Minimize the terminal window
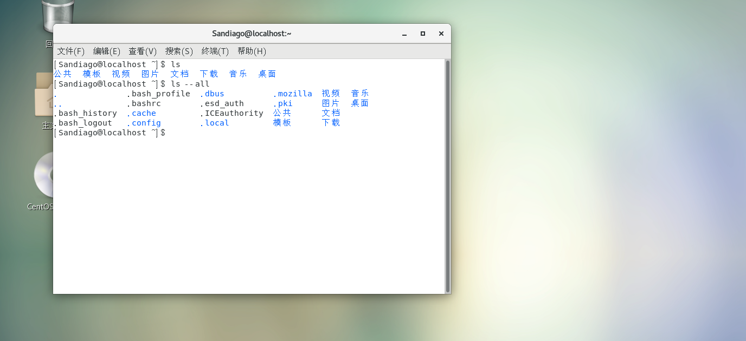746x341 pixels. coord(404,34)
